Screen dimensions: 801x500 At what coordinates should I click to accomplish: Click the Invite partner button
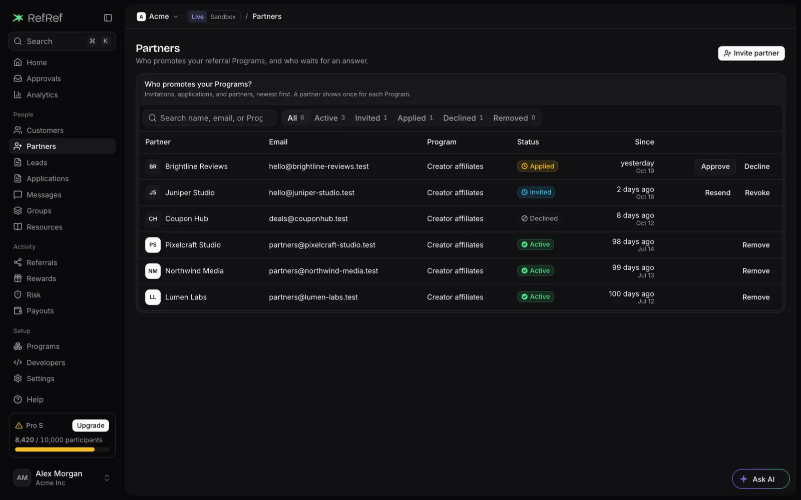pyautogui.click(x=751, y=53)
